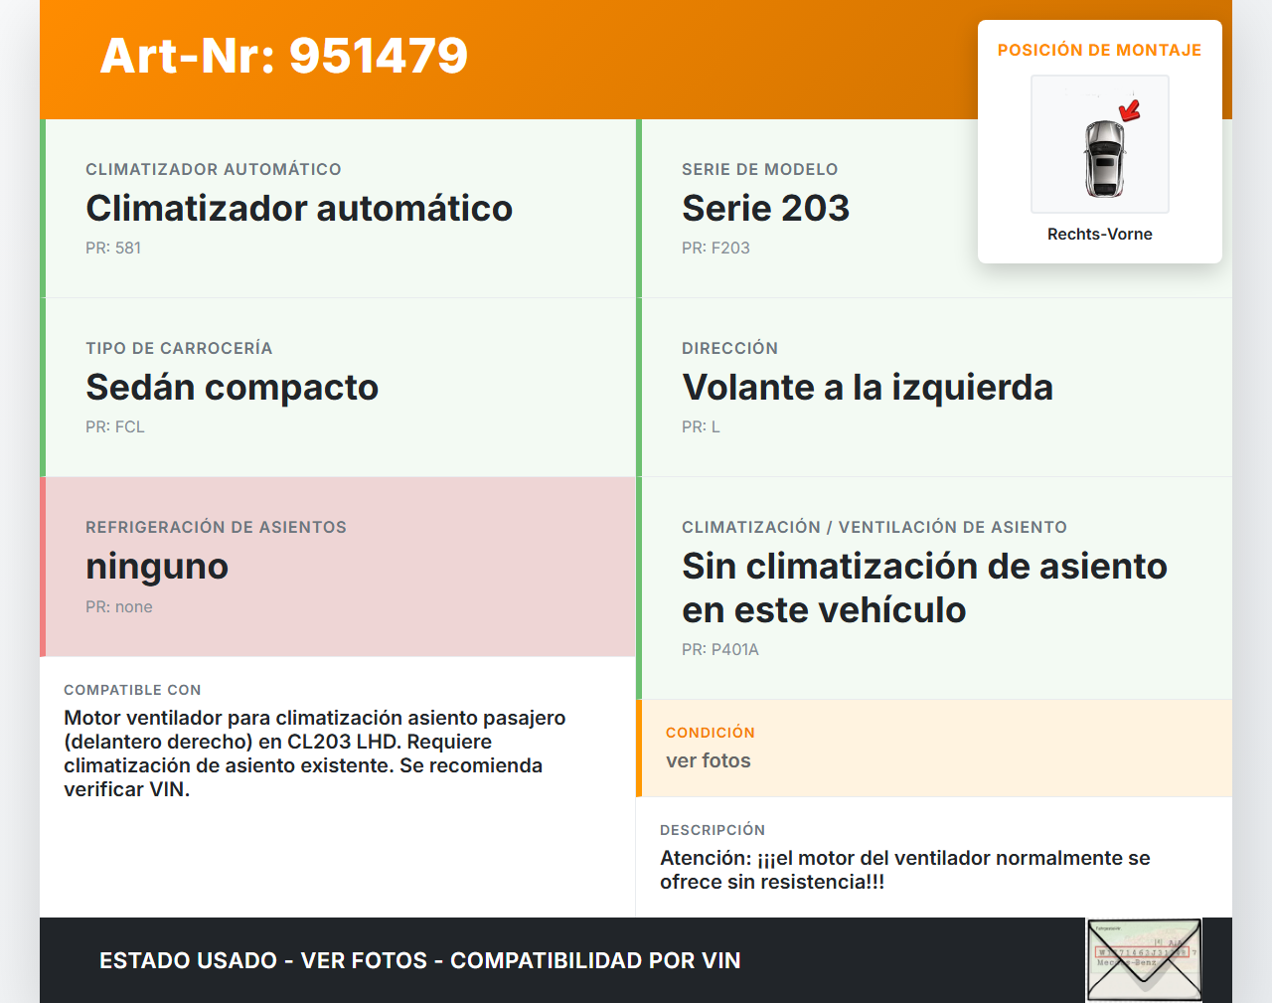
Task: Click the Sedán compacto body type card
Action: click(x=338, y=388)
